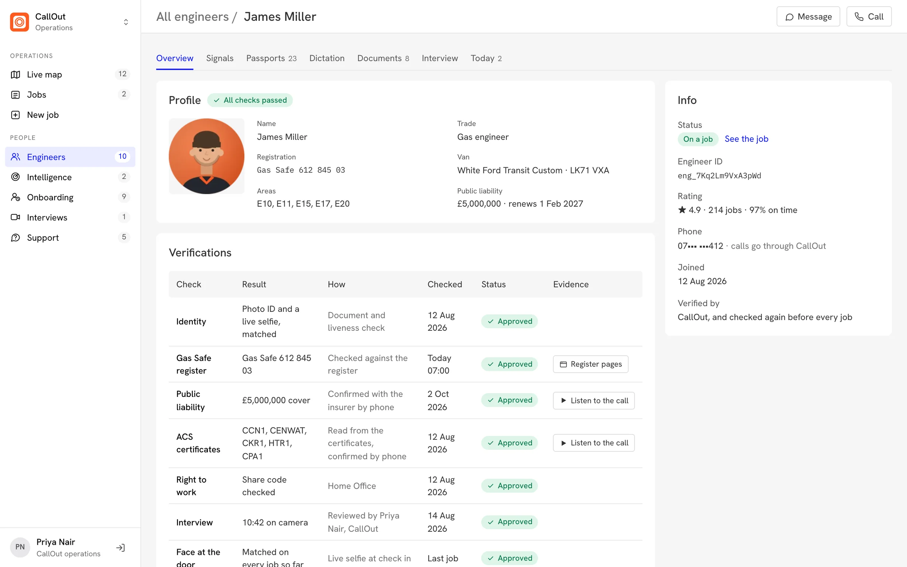This screenshot has height=567, width=907.
Task: Play the ACS certificates call recording
Action: click(x=593, y=443)
